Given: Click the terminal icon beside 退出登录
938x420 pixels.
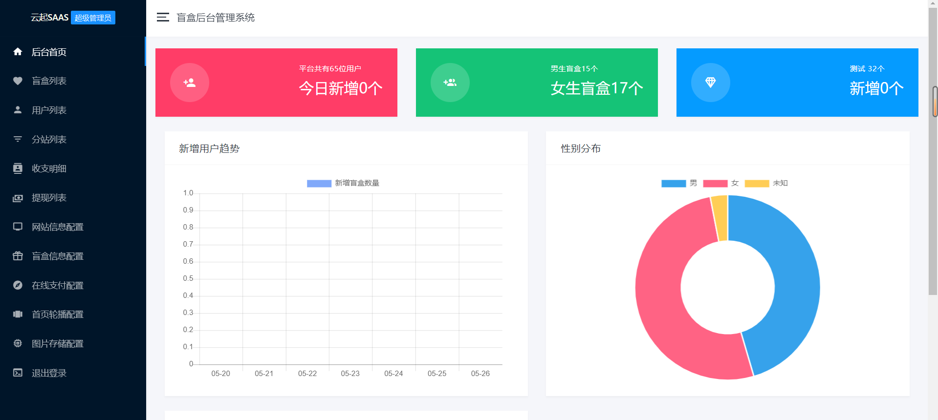Looking at the screenshot, I should coord(18,373).
